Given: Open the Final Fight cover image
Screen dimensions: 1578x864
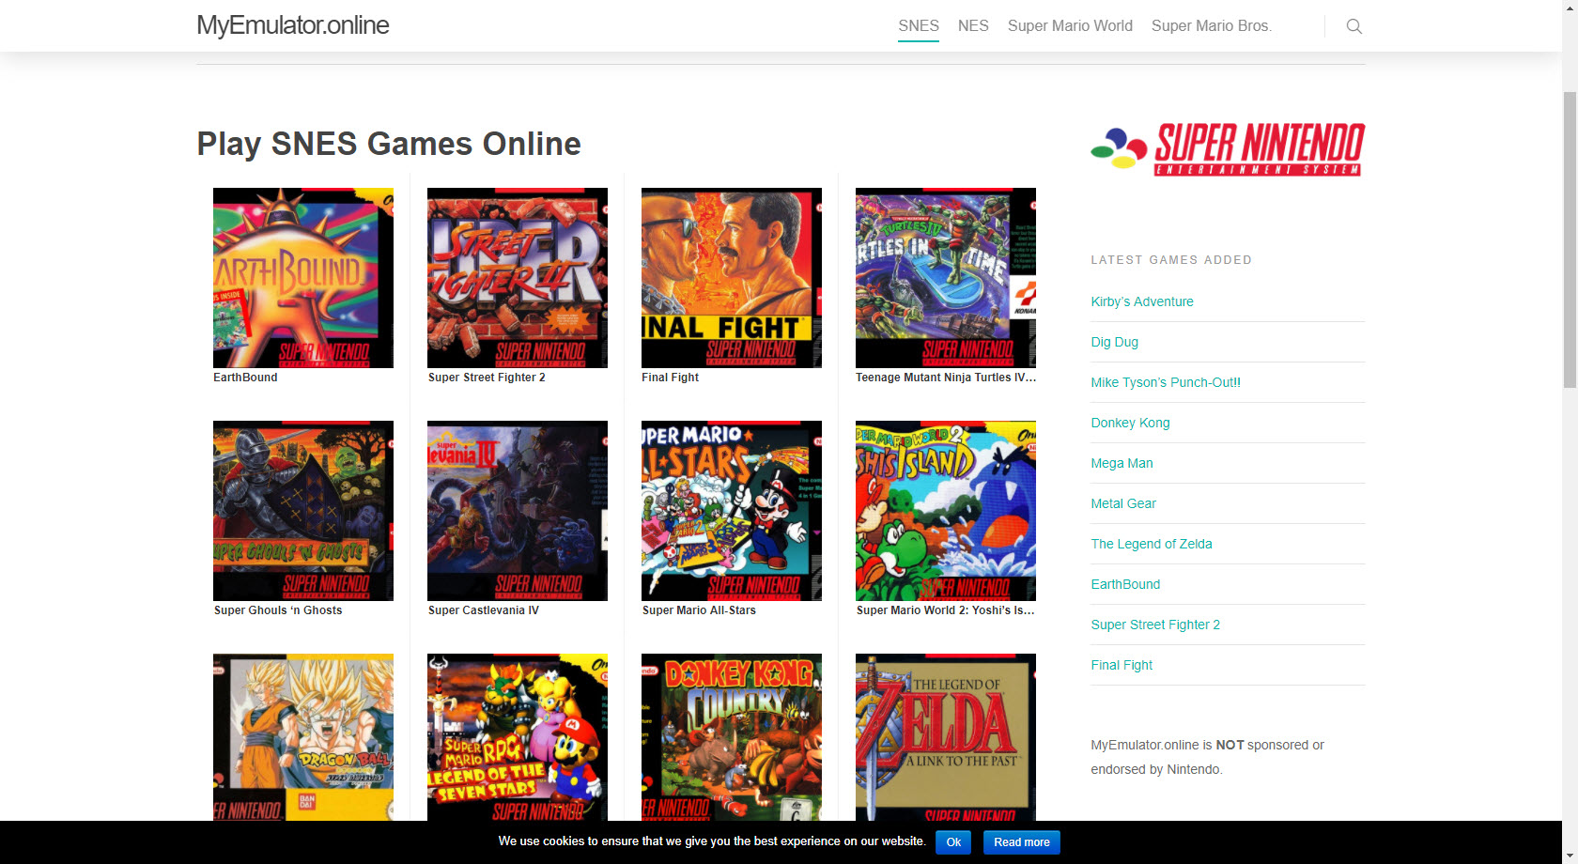Looking at the screenshot, I should coord(732,278).
